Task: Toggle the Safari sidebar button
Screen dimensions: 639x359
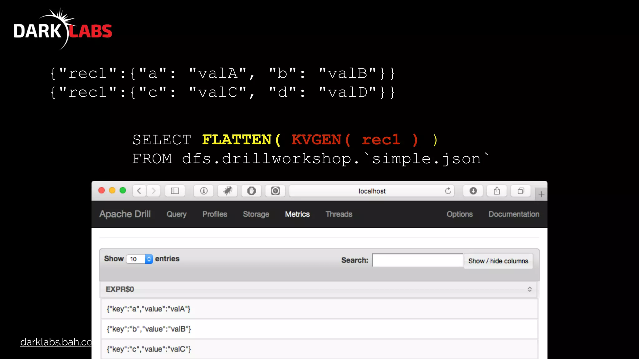Action: point(175,191)
